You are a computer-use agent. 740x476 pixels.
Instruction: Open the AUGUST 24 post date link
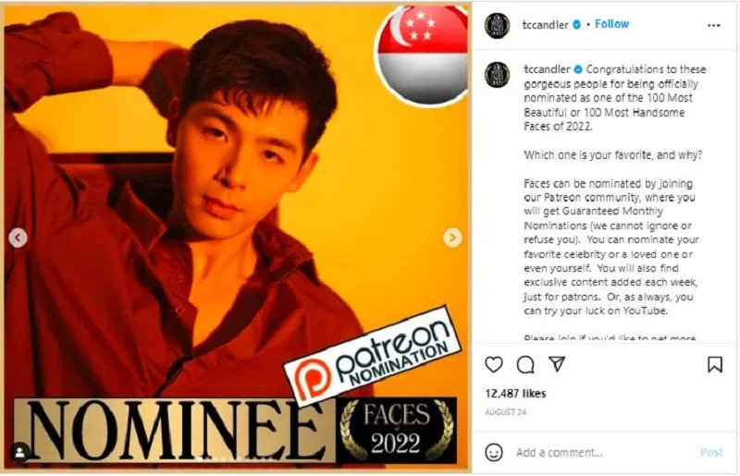pyautogui.click(x=505, y=412)
